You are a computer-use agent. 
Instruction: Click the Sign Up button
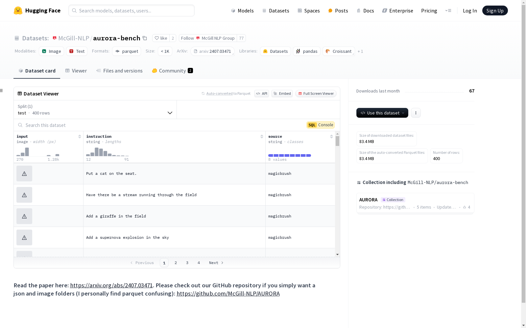click(495, 10)
